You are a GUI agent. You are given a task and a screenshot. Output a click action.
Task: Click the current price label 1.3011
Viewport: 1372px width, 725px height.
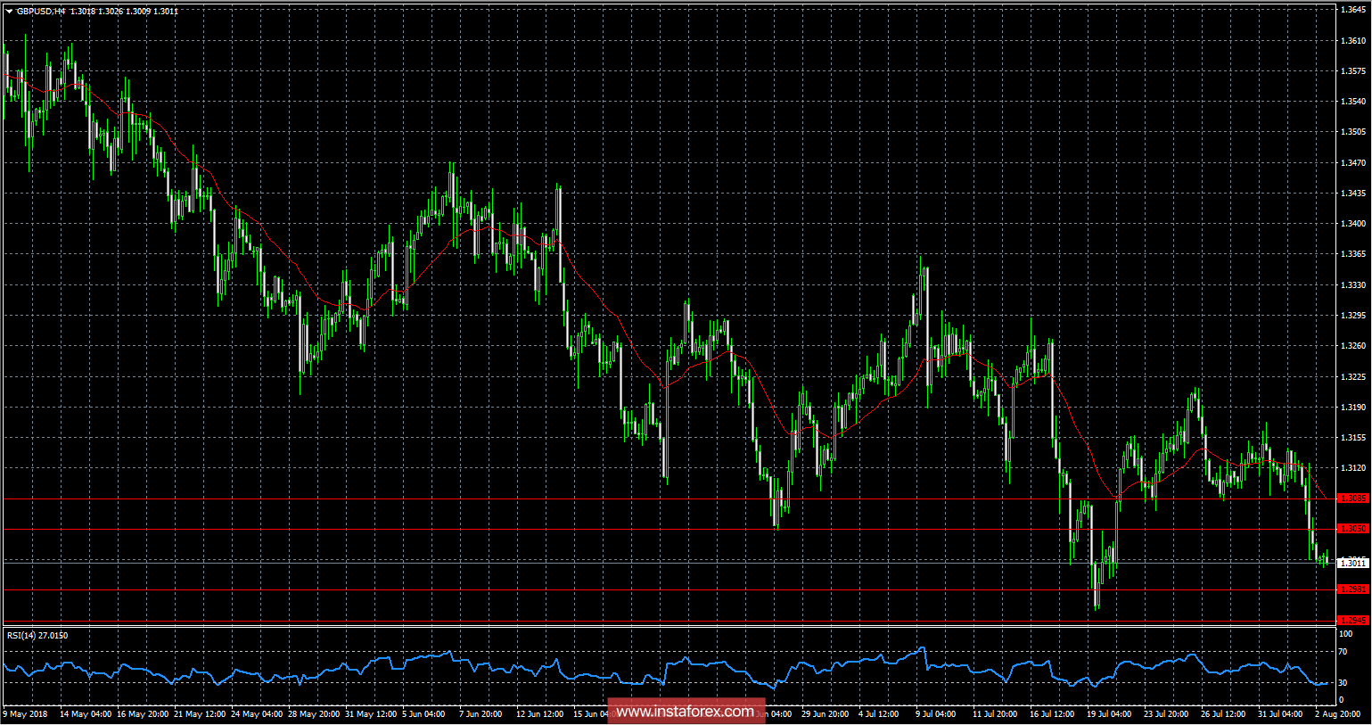1353,563
